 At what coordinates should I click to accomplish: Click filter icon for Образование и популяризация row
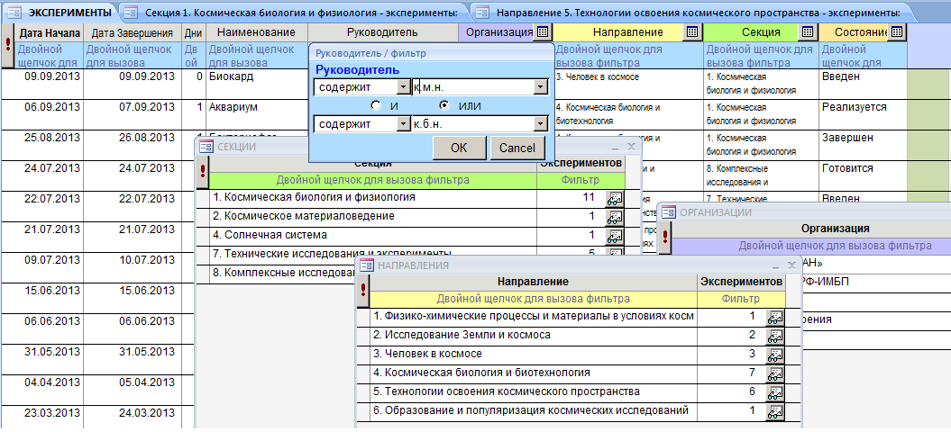coord(774,411)
